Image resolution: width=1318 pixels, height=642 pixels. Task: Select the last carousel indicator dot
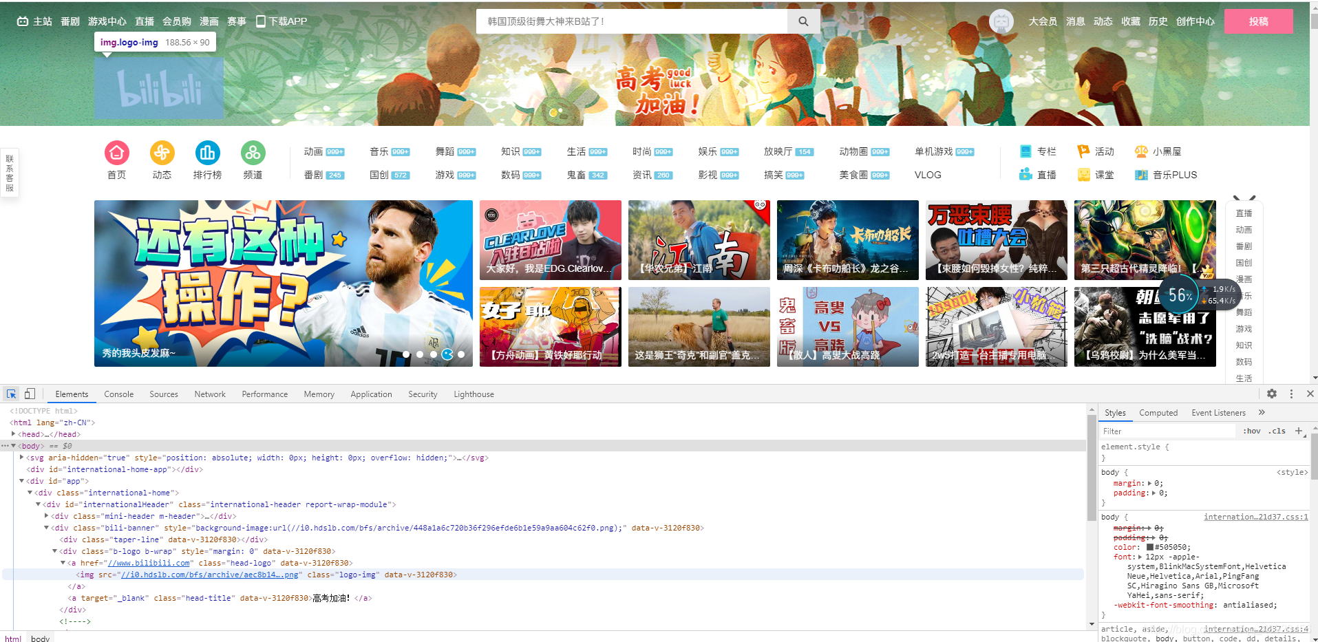[461, 354]
